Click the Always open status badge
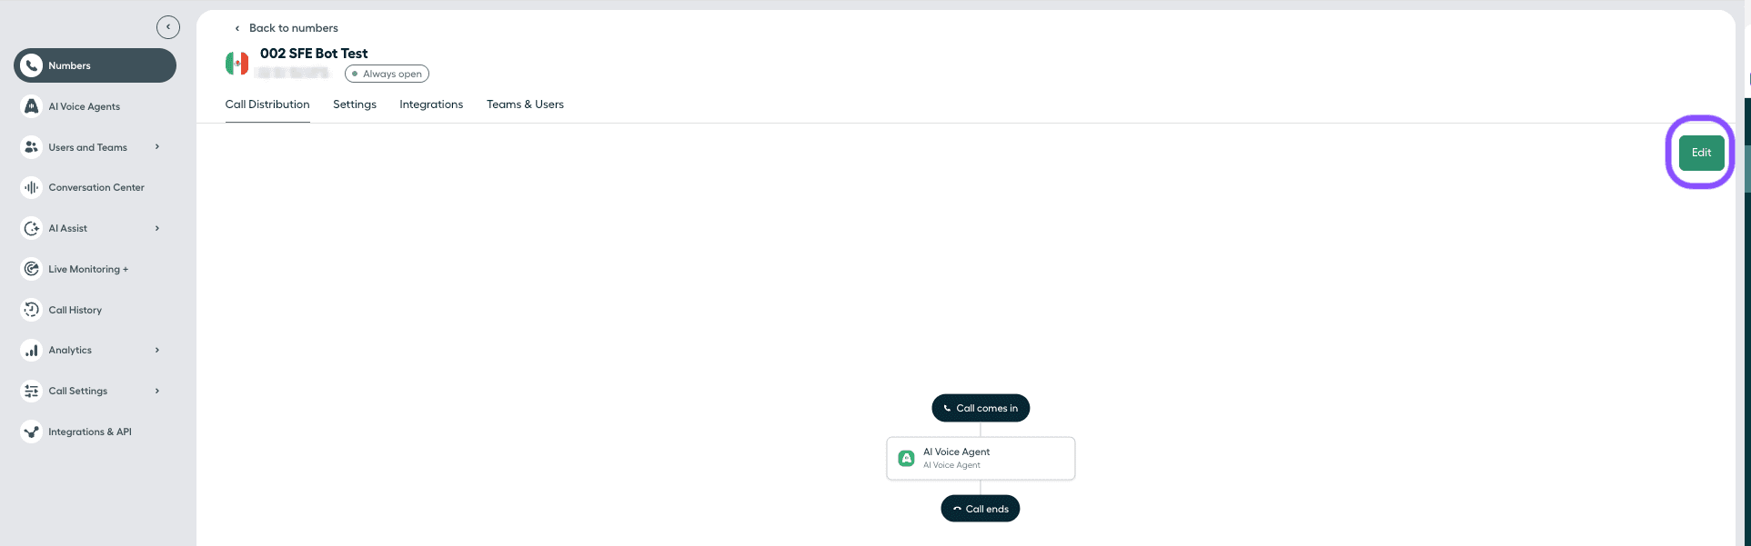Screen dimensions: 1751x546 click(386, 74)
